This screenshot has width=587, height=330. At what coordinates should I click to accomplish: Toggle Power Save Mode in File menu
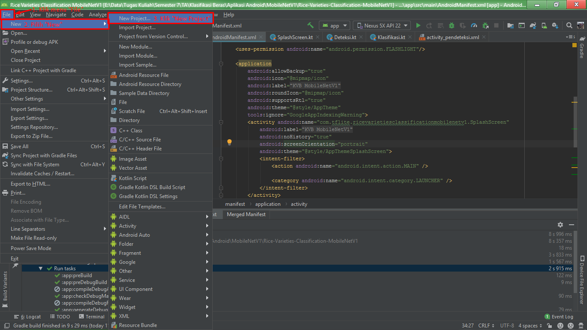coord(31,248)
